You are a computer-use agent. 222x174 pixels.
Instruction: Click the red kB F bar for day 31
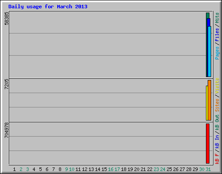pos(208,144)
